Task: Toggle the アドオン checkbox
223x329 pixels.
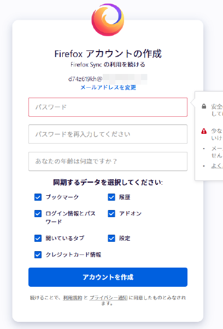Action: click(x=111, y=213)
